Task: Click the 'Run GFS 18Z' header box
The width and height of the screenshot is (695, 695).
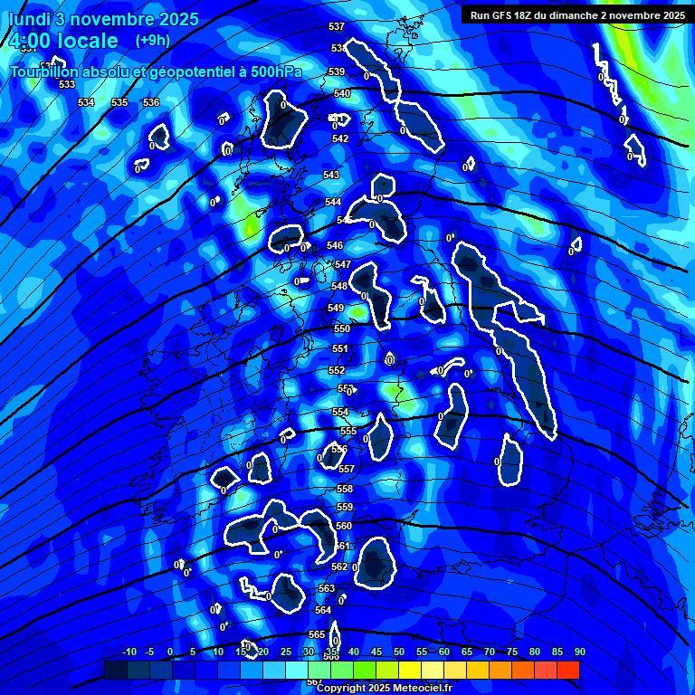Action: pyautogui.click(x=576, y=14)
